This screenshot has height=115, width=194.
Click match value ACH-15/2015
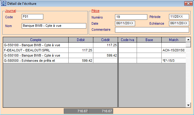pos(174,50)
